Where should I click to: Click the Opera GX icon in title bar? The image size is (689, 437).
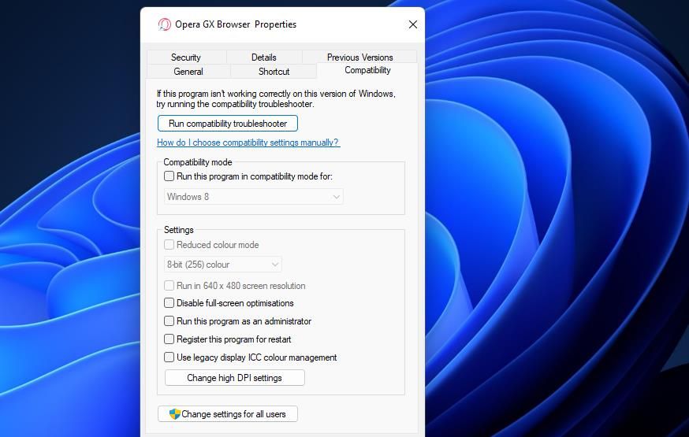click(164, 24)
